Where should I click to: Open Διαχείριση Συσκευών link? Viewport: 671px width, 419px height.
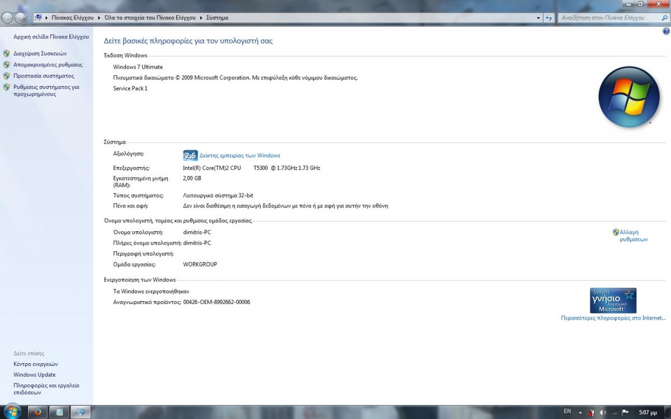(40, 54)
